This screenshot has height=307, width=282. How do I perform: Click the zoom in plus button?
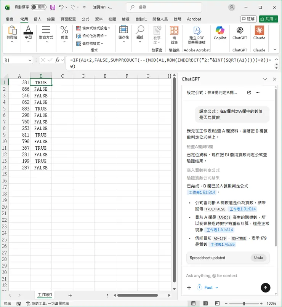click(x=261, y=304)
